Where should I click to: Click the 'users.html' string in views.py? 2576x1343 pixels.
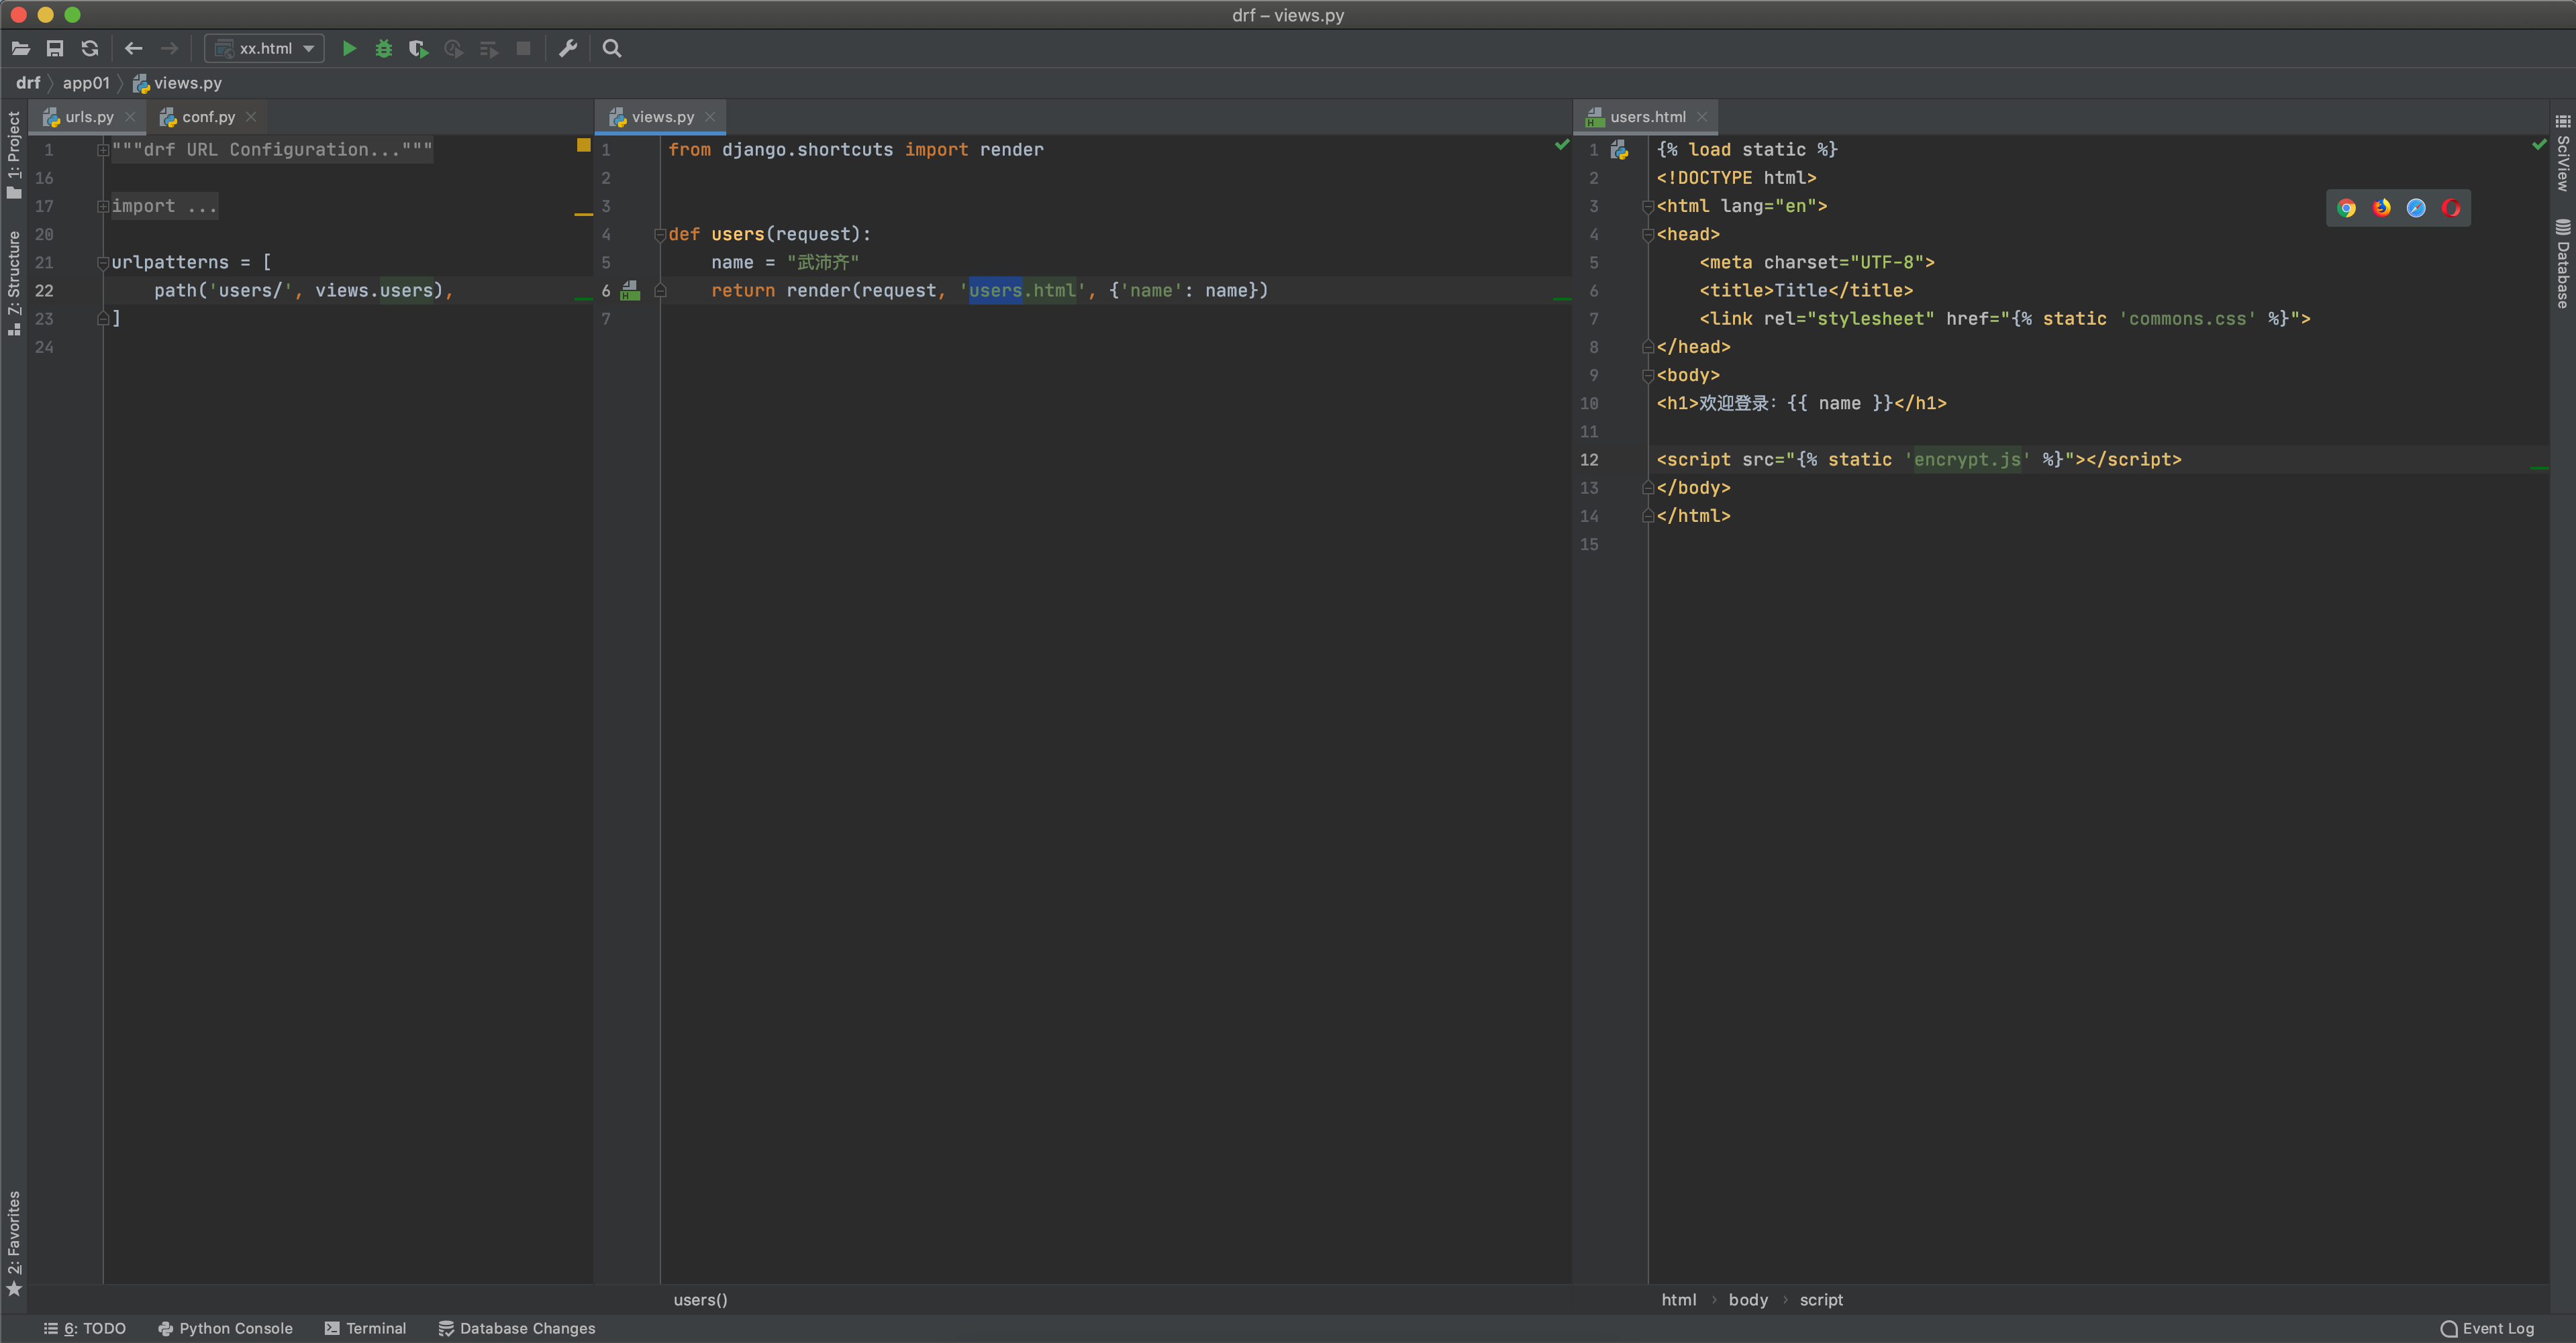point(1022,290)
